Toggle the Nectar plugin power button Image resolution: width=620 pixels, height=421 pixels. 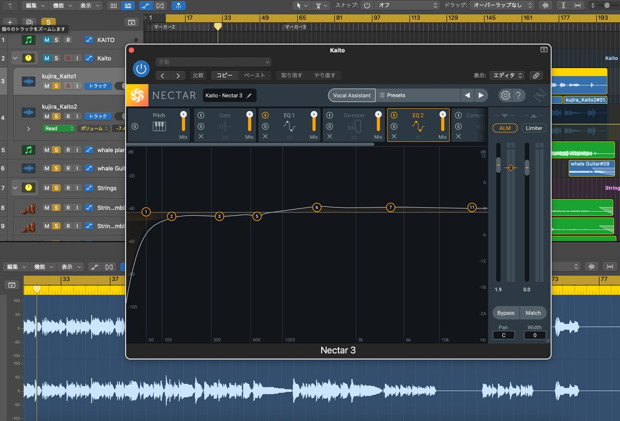tap(141, 69)
